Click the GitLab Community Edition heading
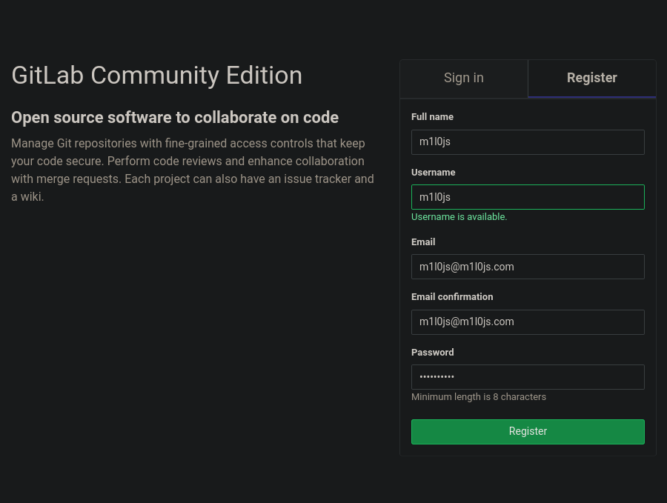Image resolution: width=667 pixels, height=503 pixels. [x=156, y=76]
